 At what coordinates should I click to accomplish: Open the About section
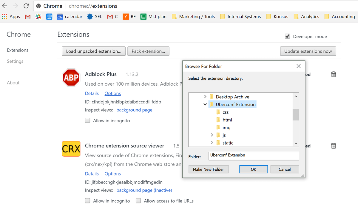(13, 82)
